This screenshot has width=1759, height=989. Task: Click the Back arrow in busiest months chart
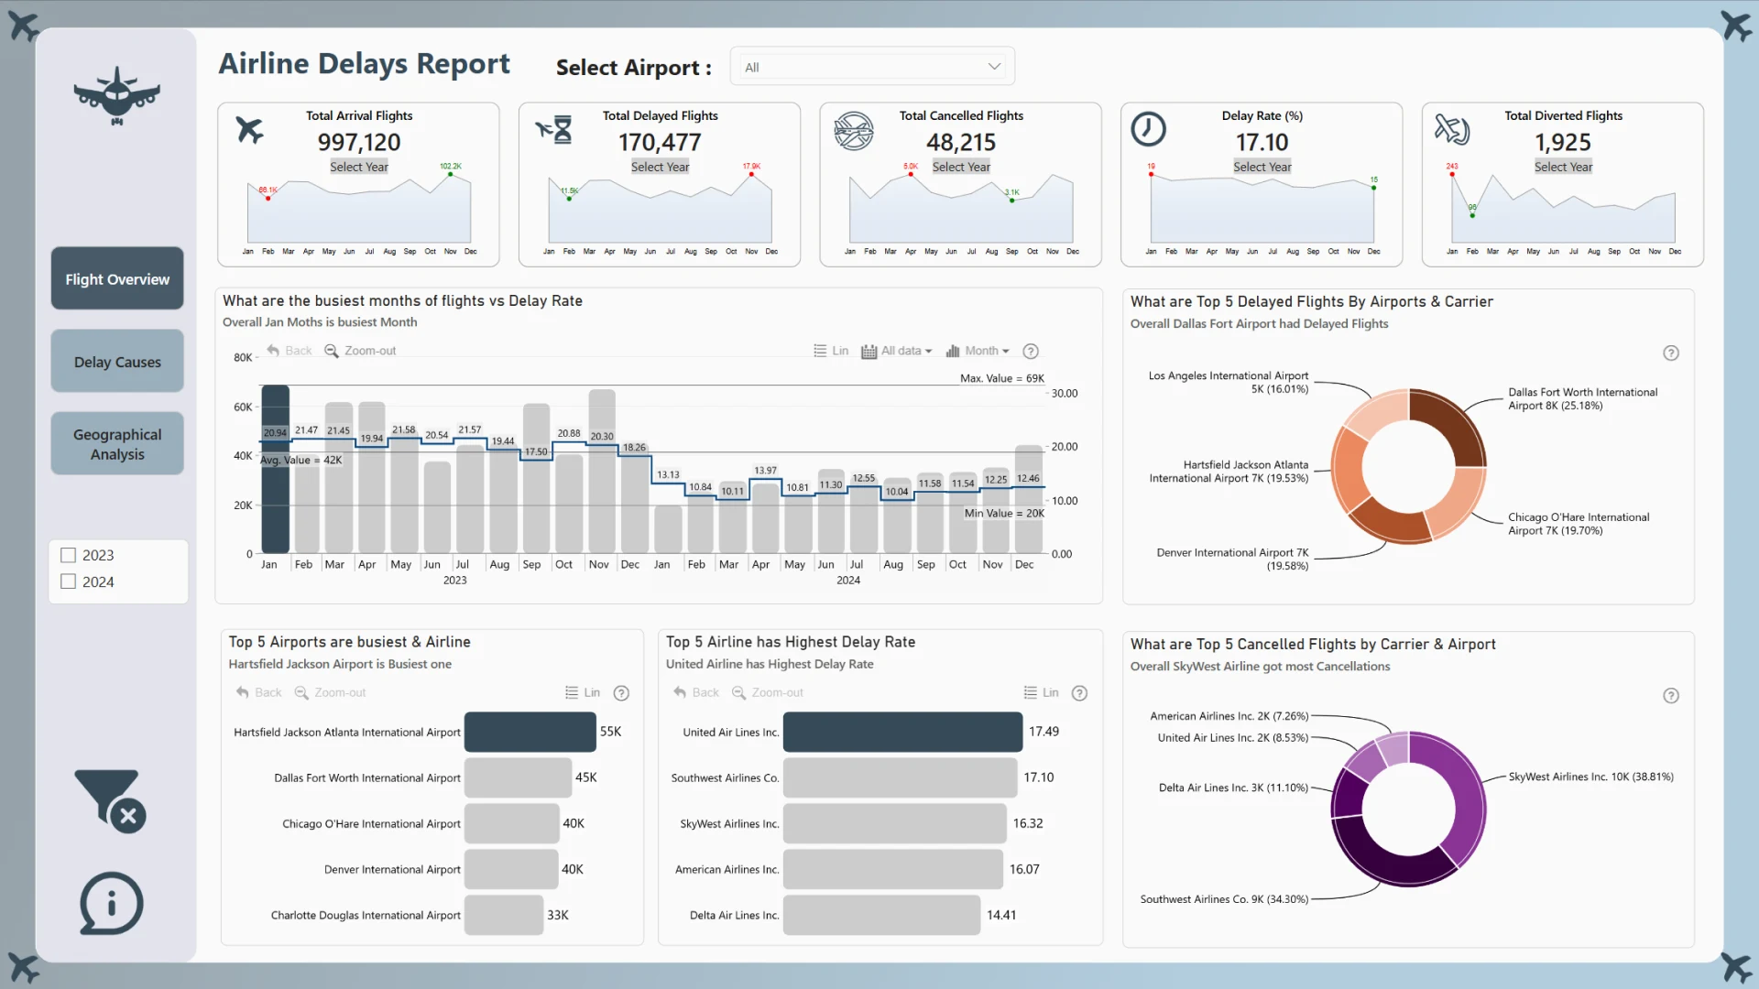coord(273,351)
